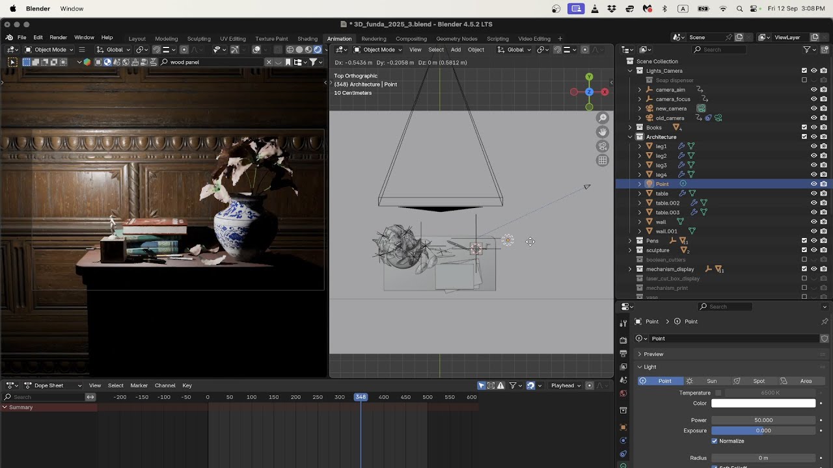Image resolution: width=833 pixels, height=468 pixels.
Task: Collapse the Summary channel row
Action: coord(5,408)
